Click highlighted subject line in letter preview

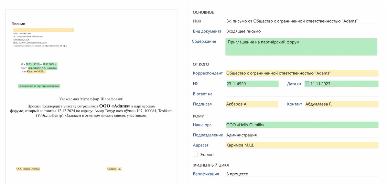click(39, 86)
